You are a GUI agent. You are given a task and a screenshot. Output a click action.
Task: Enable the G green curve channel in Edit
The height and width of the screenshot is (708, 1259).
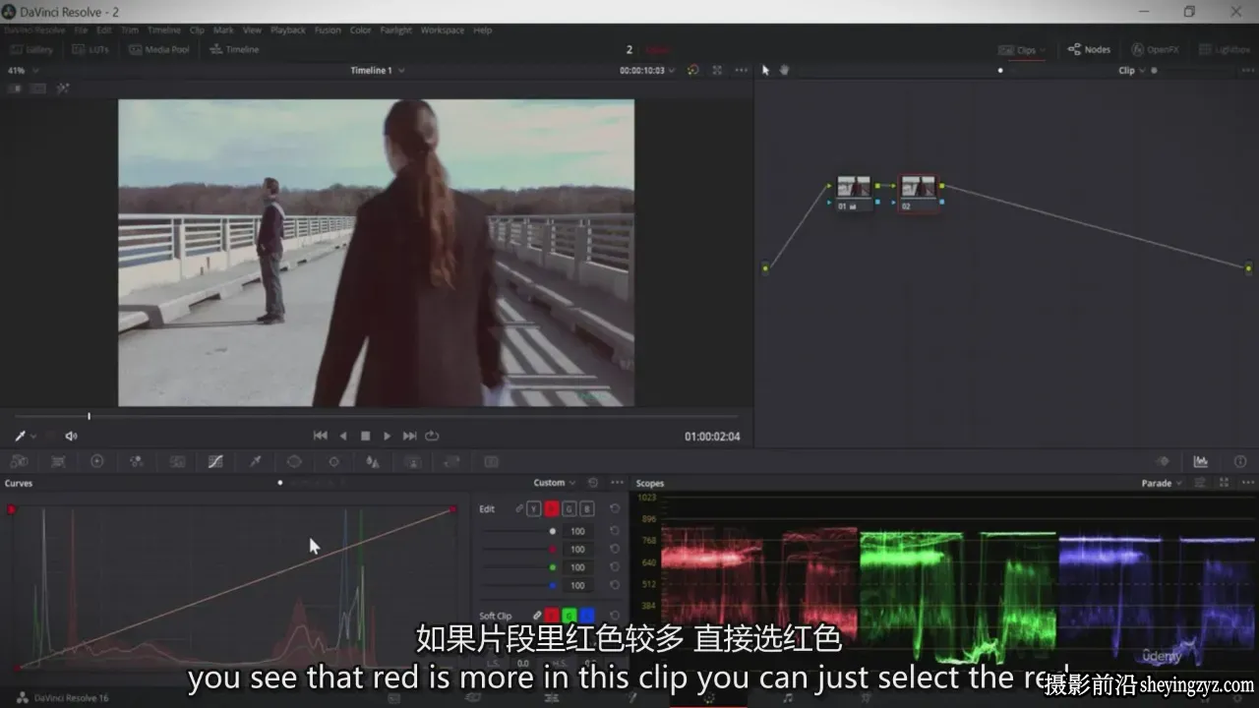click(x=569, y=508)
